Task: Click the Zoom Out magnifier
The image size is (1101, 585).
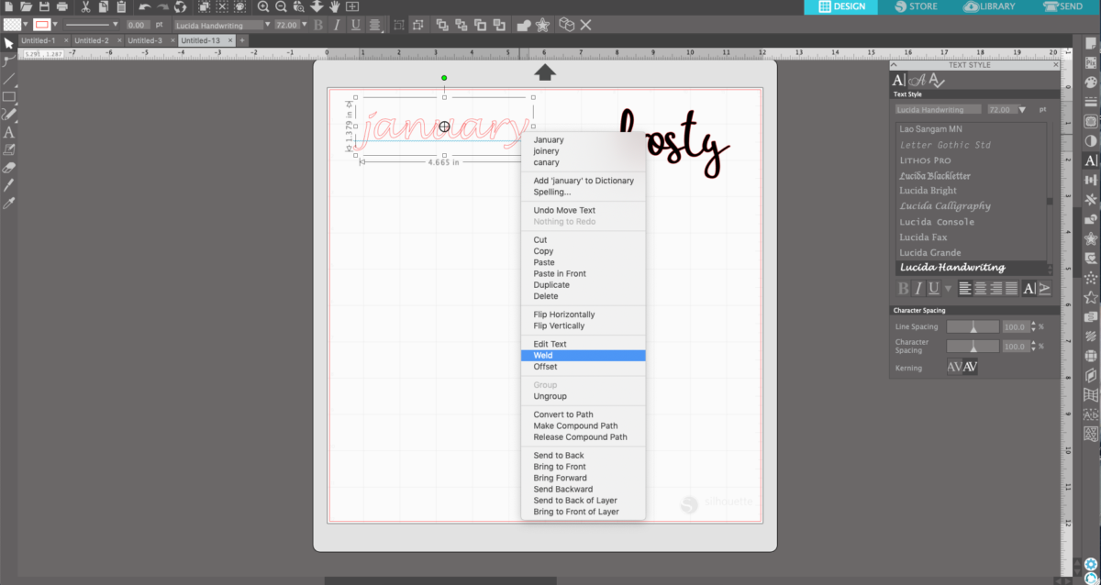Action: tap(282, 6)
